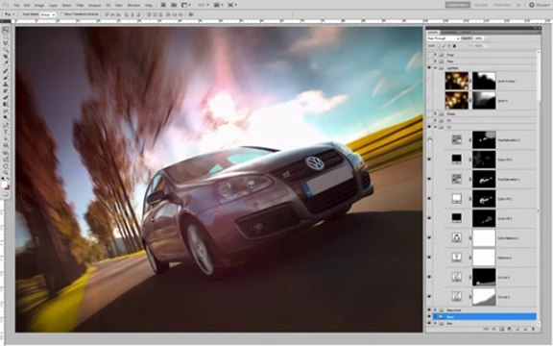Hide the Color Fill 1 layer
This screenshot has height=346, width=553.
point(429,218)
